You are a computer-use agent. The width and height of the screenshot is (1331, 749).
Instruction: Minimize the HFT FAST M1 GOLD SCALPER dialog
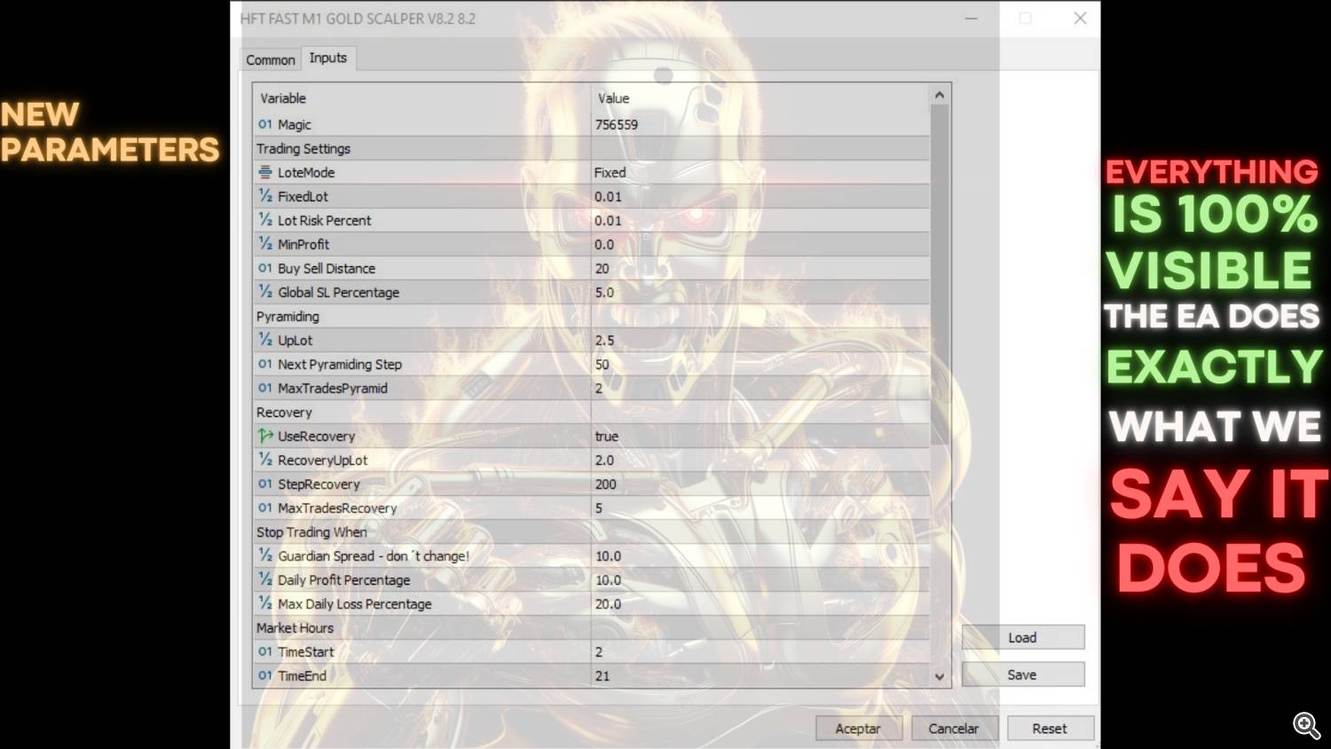click(x=972, y=18)
